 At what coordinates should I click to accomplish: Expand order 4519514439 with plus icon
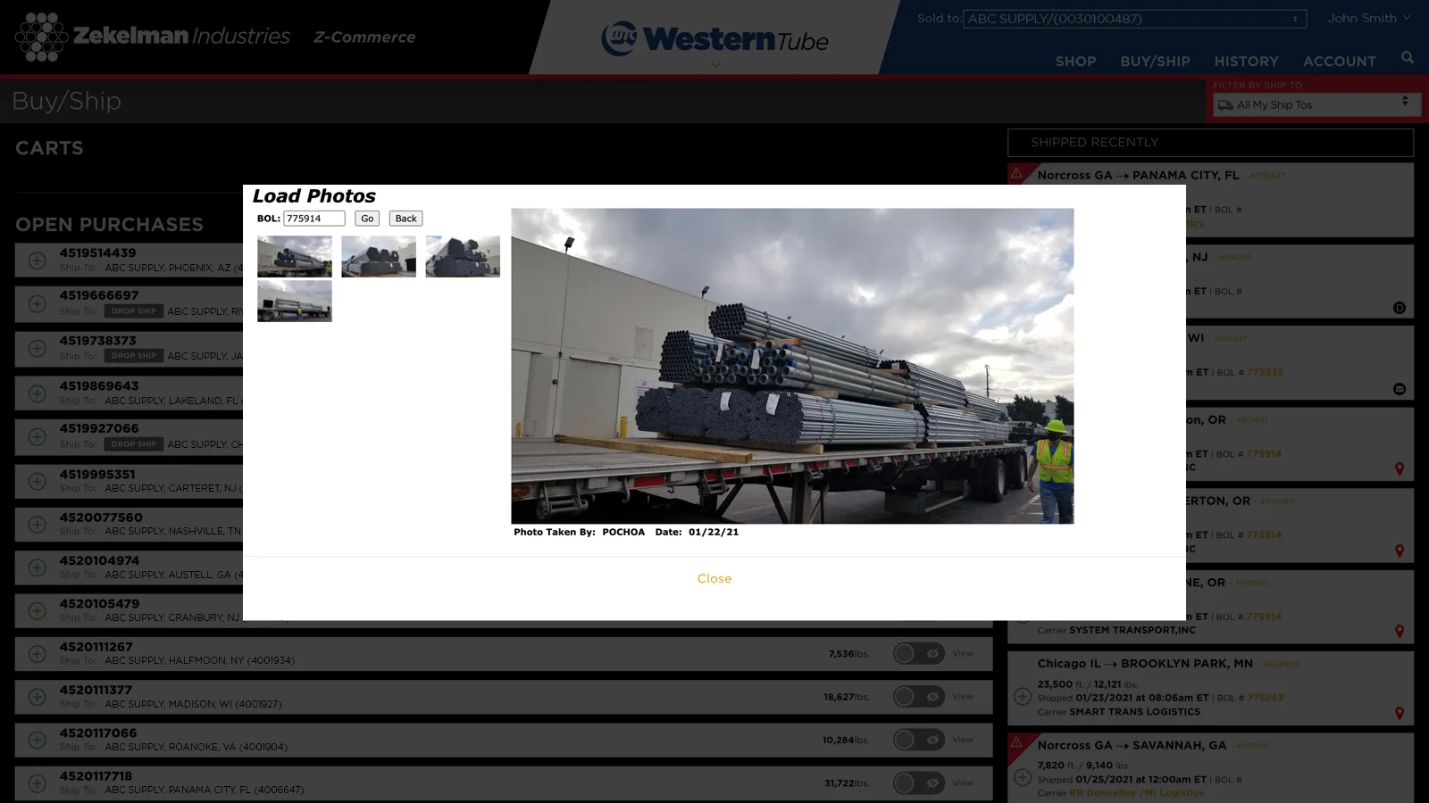click(37, 261)
